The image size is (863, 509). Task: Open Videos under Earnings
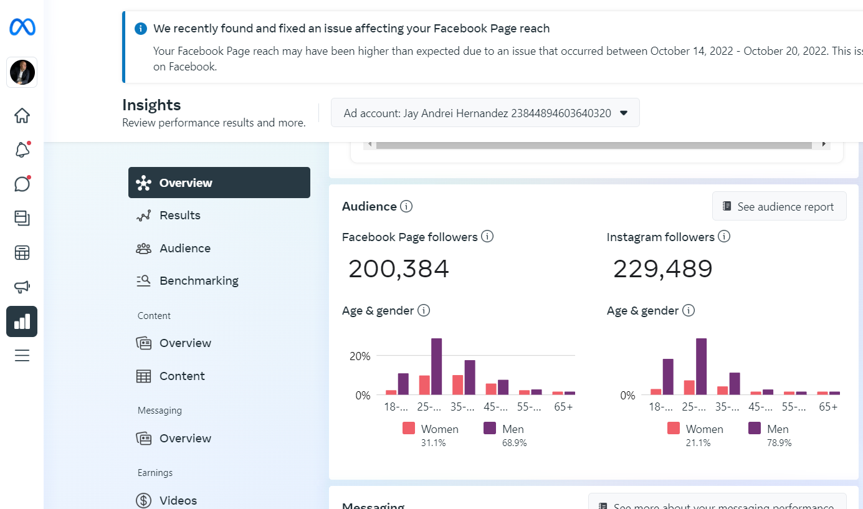[178, 500]
